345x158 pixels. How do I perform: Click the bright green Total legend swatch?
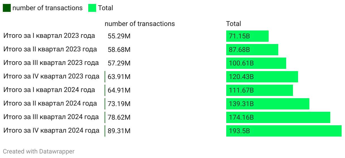coord(92,8)
